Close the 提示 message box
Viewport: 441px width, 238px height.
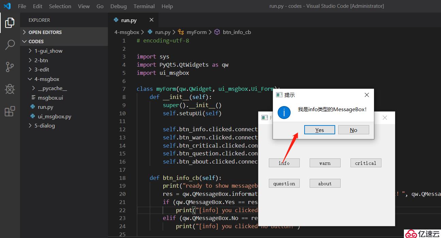point(366,95)
